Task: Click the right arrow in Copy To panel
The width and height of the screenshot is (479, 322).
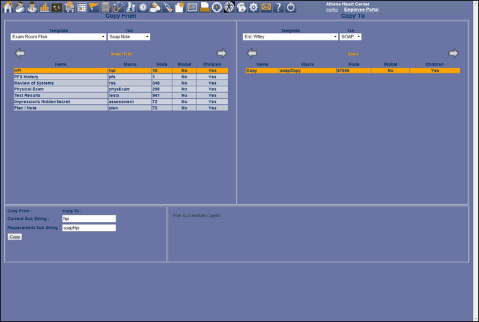Action: pos(454,53)
